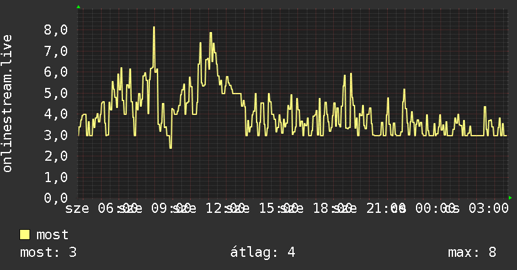
Task: Click the highest peak reaching 8 on graph
Action: (x=154, y=28)
